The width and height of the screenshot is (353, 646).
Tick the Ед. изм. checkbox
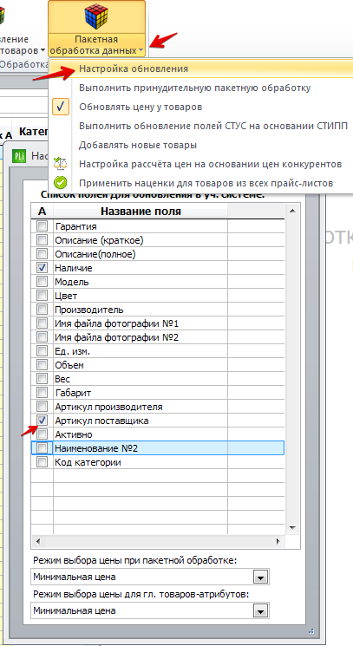[x=42, y=351]
